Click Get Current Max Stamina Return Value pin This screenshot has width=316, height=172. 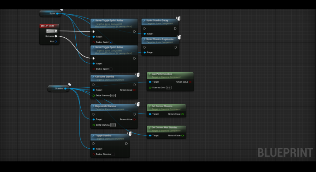pos(183,135)
